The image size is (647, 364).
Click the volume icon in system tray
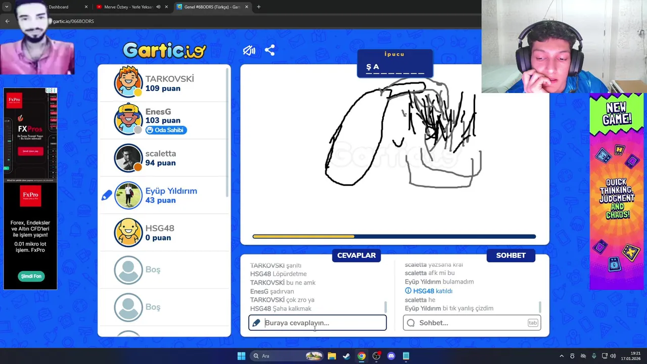point(613,356)
